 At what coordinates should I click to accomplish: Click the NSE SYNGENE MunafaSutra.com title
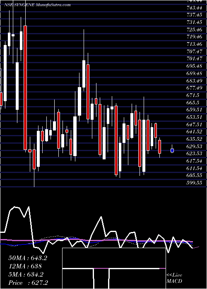[x=37, y=5]
